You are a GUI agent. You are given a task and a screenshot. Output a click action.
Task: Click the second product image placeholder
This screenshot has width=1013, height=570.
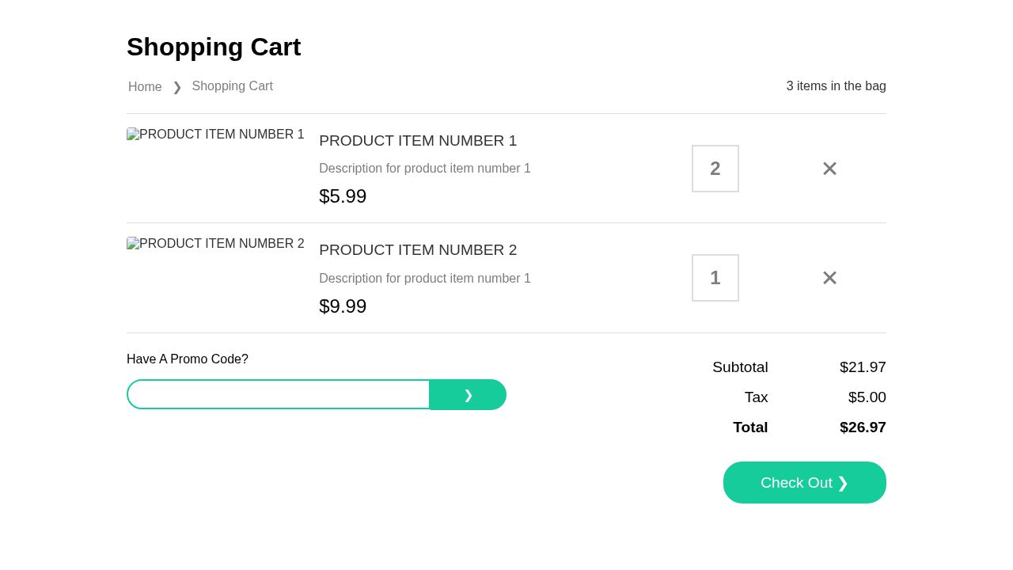tap(215, 244)
